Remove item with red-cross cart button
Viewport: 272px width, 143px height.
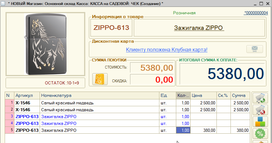(x=260, y=110)
